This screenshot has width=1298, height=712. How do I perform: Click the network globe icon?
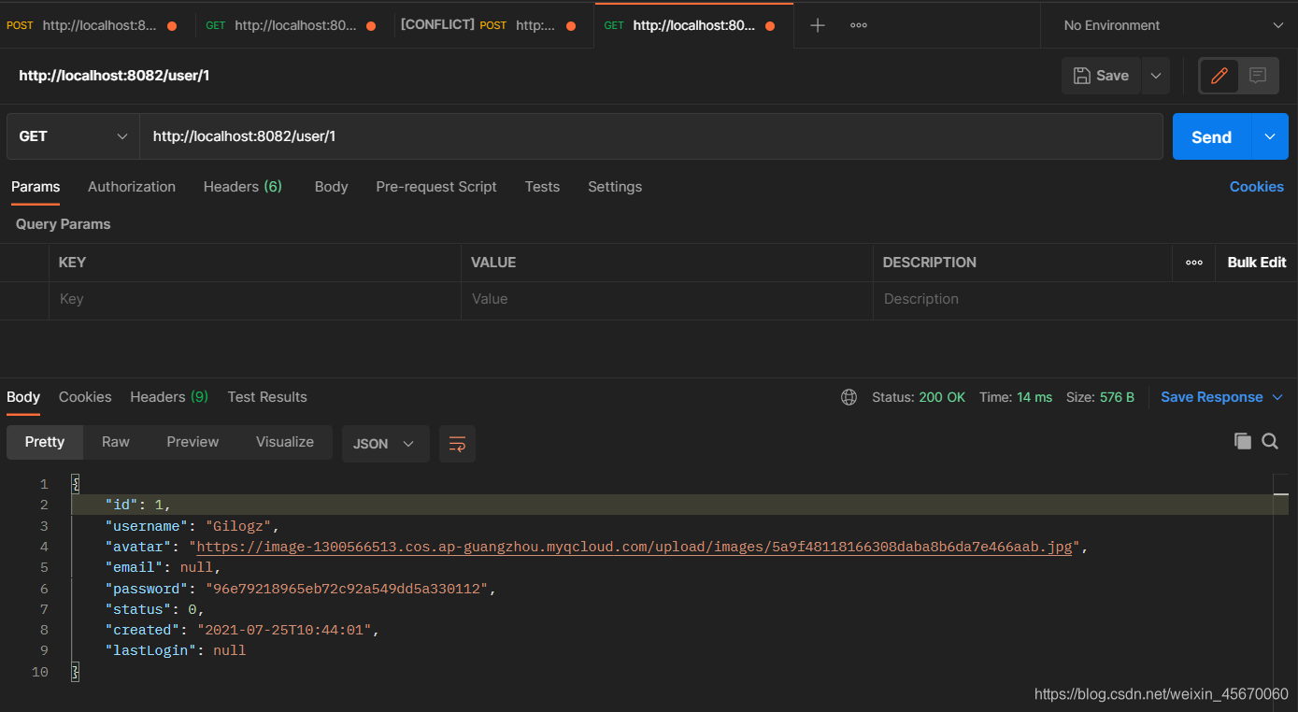pyautogui.click(x=849, y=397)
